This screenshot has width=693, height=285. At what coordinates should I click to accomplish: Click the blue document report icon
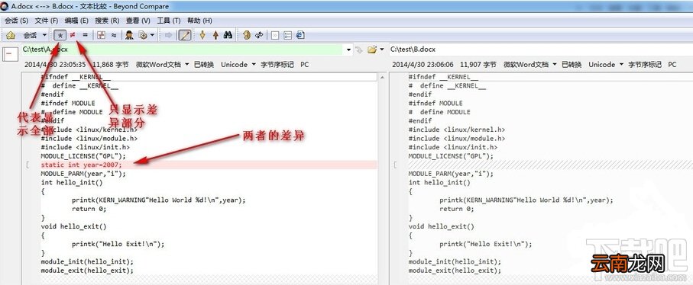(x=300, y=35)
